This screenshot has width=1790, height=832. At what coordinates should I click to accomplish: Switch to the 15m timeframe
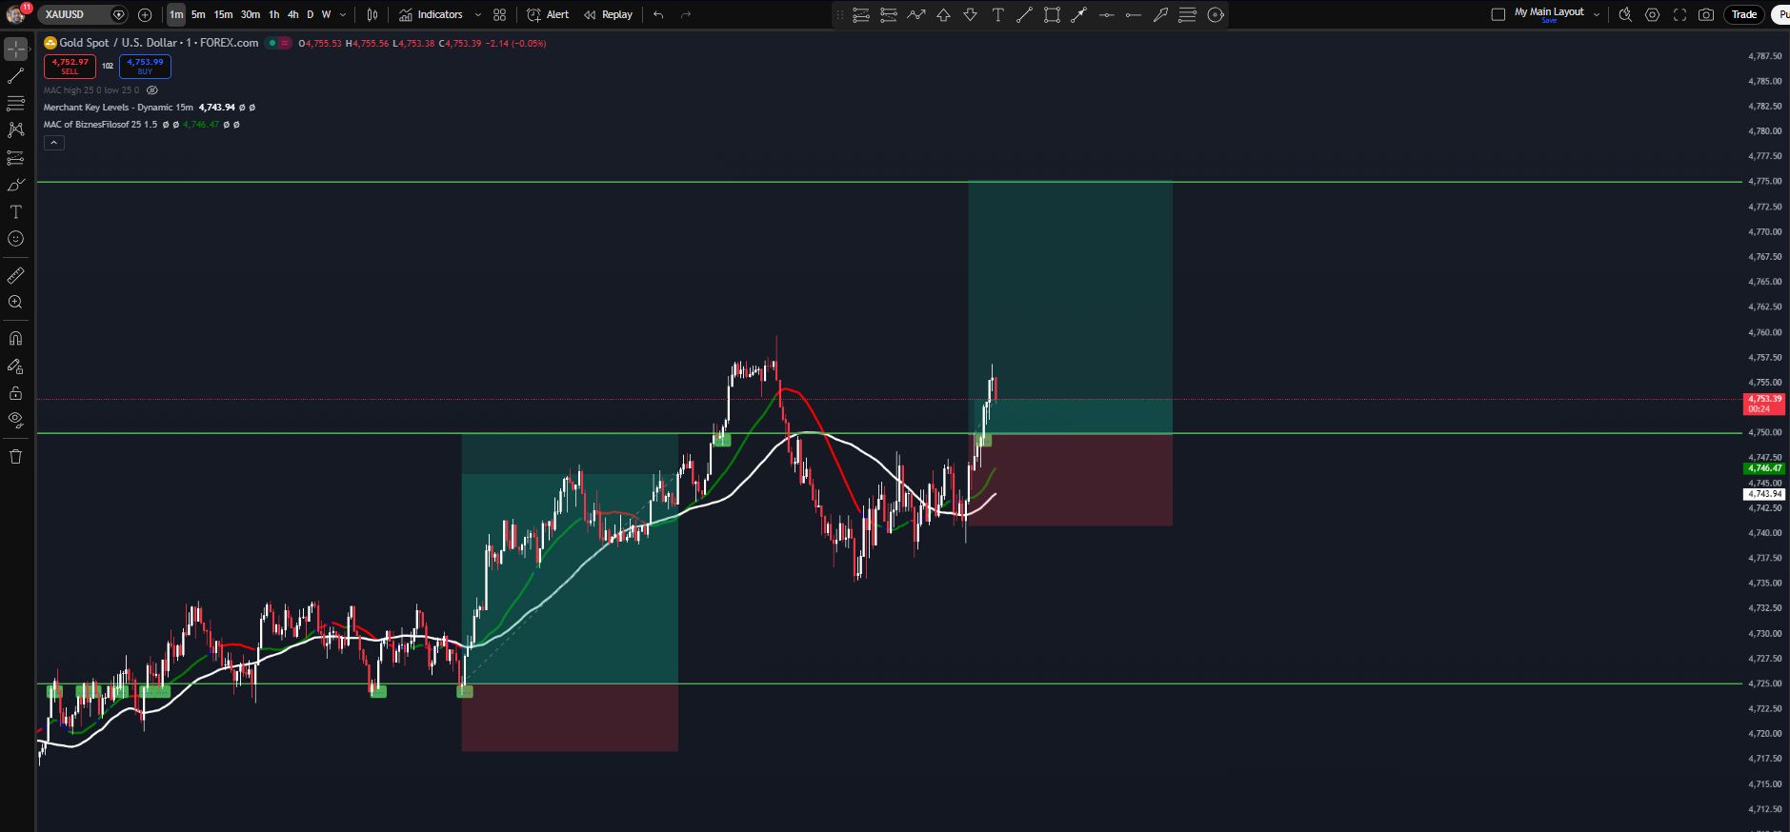tap(223, 14)
